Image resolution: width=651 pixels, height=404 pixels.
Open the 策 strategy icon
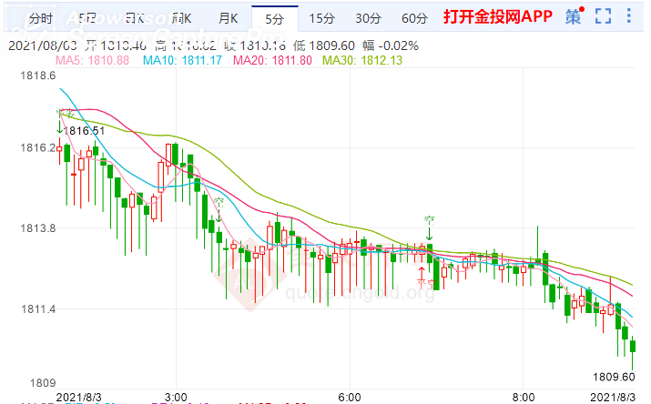575,16
